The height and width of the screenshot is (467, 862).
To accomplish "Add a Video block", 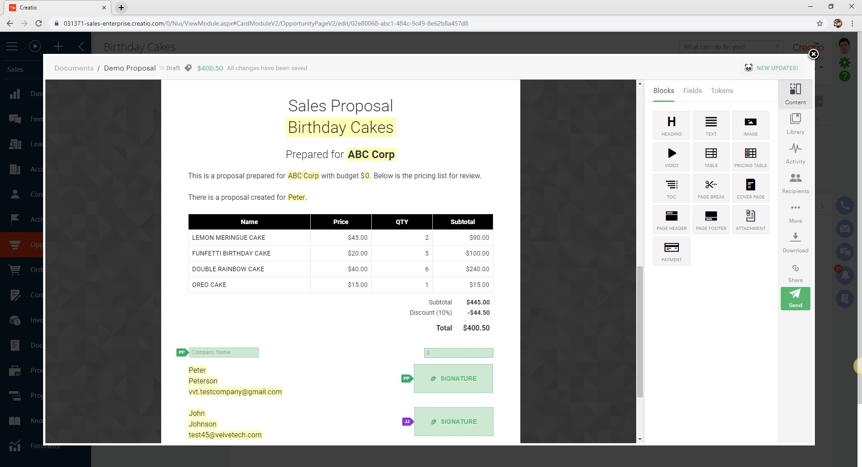I will coord(671,156).
